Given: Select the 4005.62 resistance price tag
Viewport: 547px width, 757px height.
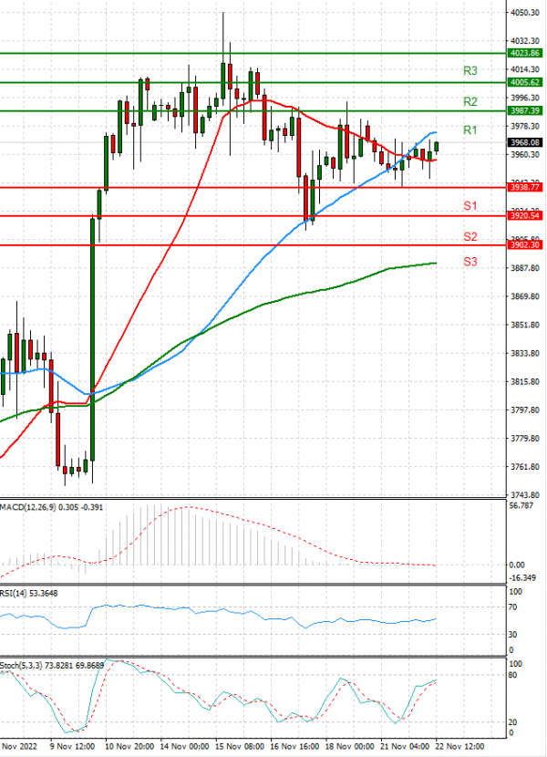Looking at the screenshot, I should pos(525,83).
